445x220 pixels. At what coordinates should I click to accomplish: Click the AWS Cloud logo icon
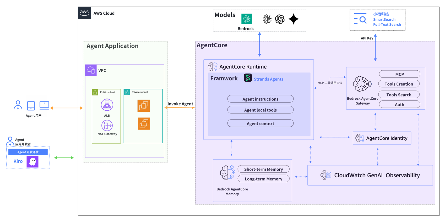coord(84,13)
